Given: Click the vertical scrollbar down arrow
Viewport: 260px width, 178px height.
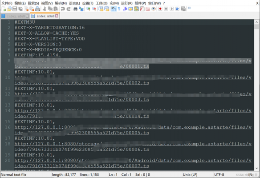Looking at the screenshot, I should [257, 168].
